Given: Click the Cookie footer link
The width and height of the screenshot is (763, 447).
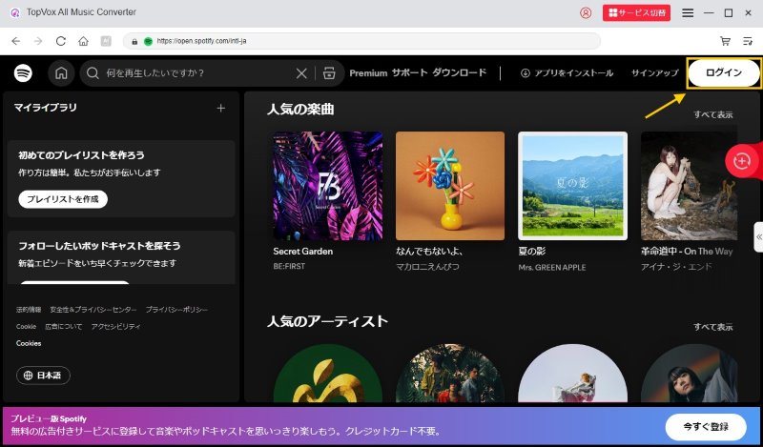Looking at the screenshot, I should pos(27,326).
